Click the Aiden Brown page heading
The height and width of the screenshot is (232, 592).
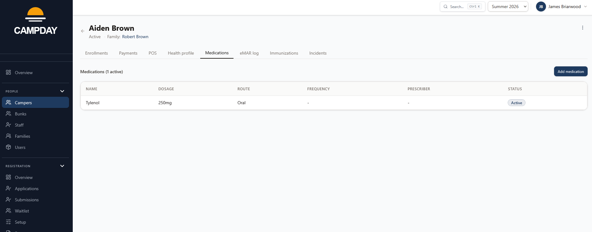click(112, 28)
